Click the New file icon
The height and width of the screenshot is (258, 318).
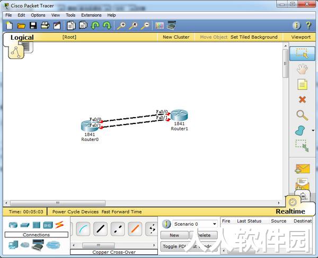click(10, 25)
